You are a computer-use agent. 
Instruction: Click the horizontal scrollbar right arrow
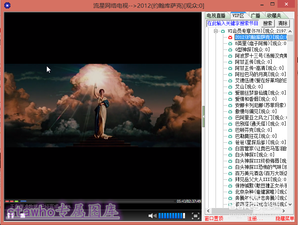tap(284, 211)
